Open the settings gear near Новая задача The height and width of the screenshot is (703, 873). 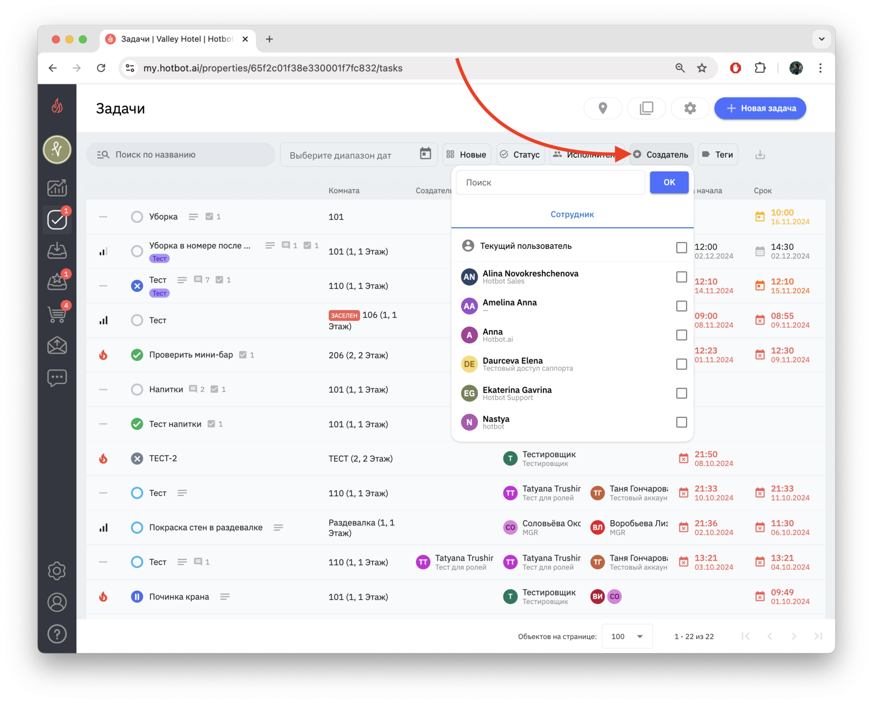tap(690, 108)
